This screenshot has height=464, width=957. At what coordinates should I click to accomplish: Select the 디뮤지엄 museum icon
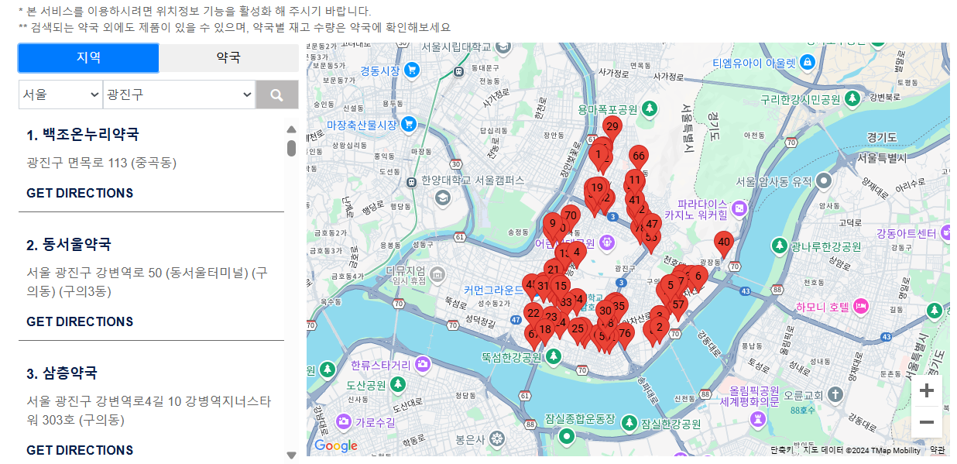point(438,275)
